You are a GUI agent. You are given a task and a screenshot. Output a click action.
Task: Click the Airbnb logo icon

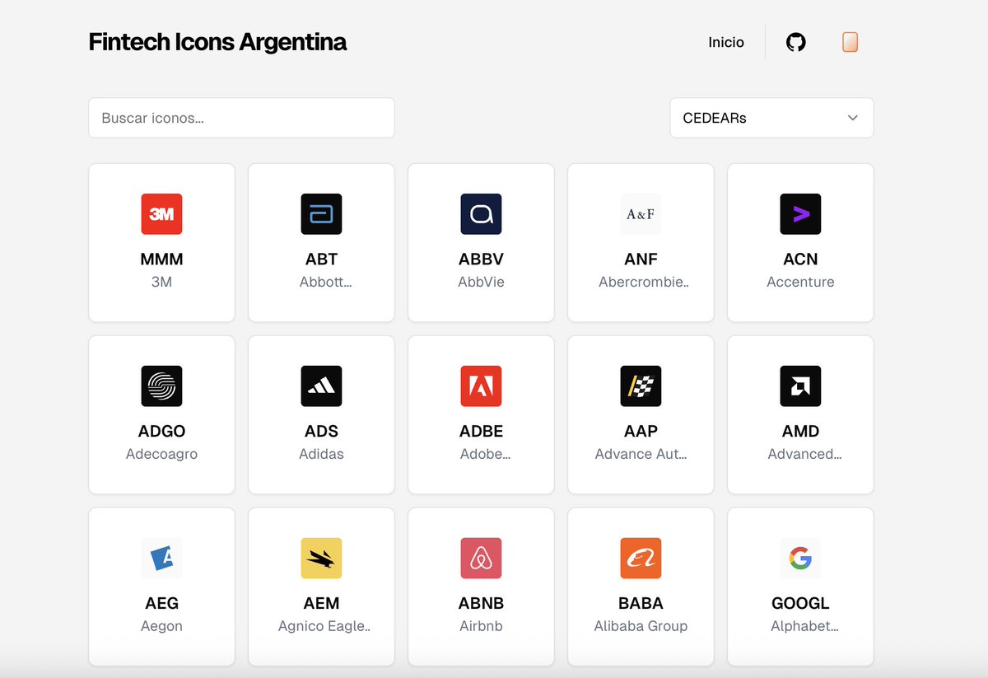point(481,559)
